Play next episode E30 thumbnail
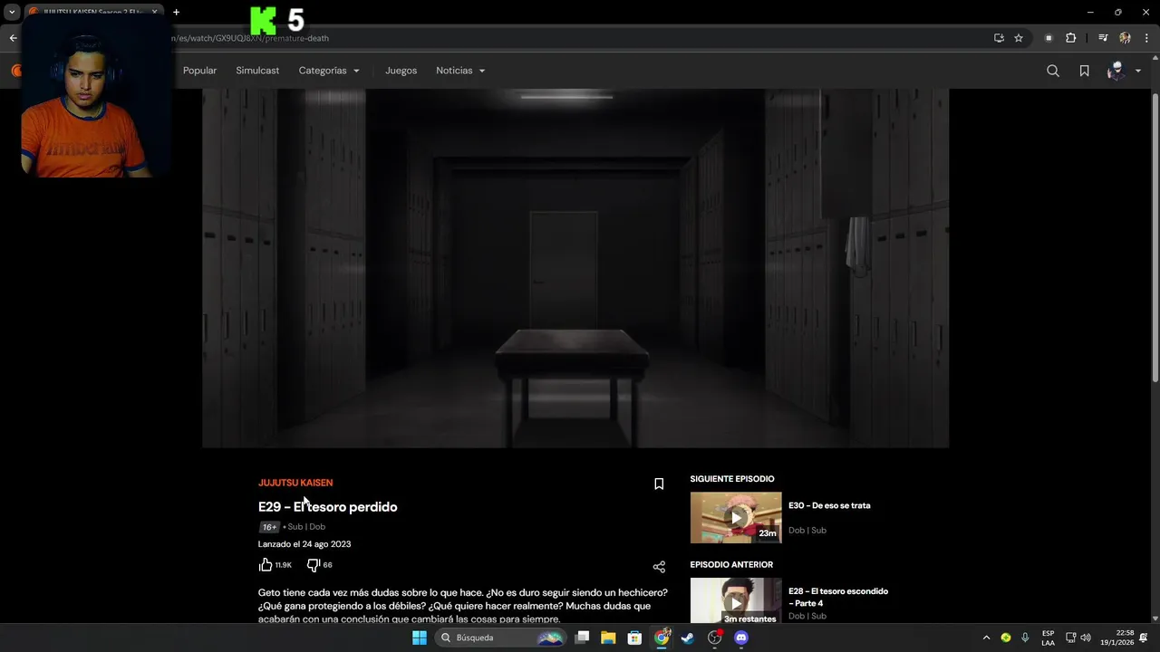 pos(736,517)
